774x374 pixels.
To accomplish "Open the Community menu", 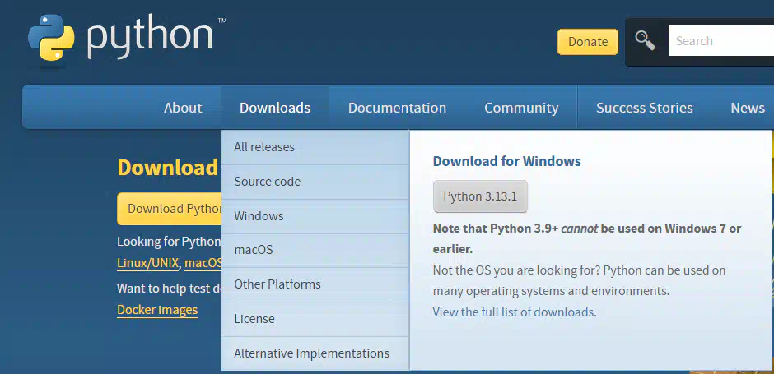I will [521, 108].
